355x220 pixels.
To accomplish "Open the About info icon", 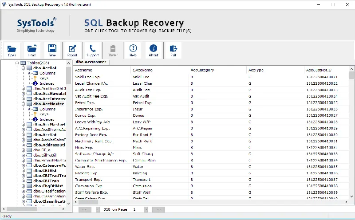I will click(x=153, y=51).
